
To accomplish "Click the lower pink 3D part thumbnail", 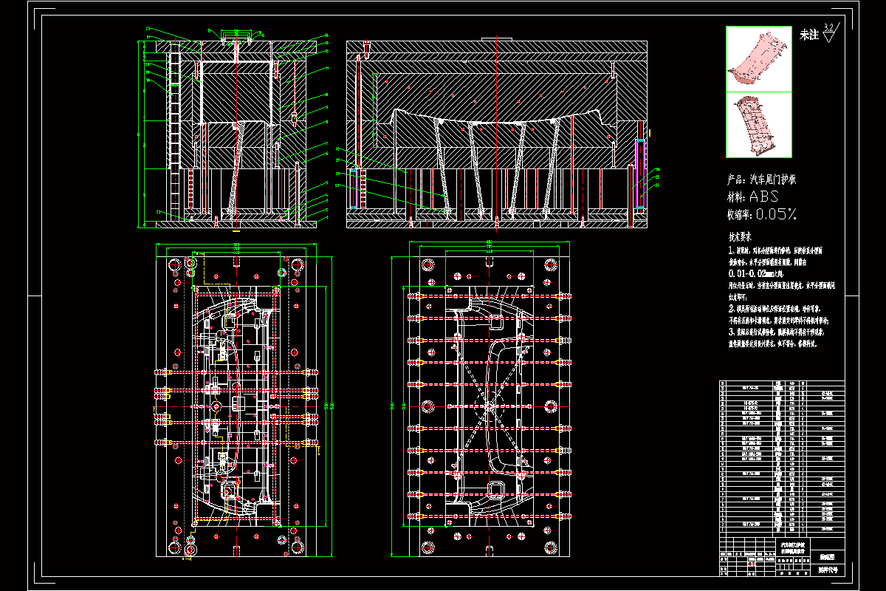I will click(759, 125).
